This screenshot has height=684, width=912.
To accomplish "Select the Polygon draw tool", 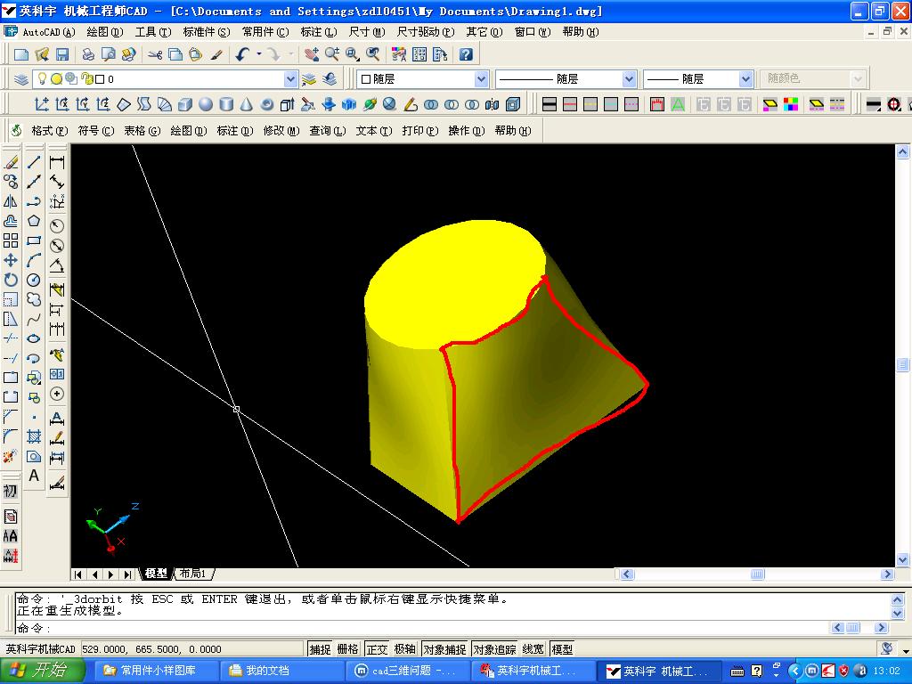I will 34,221.
